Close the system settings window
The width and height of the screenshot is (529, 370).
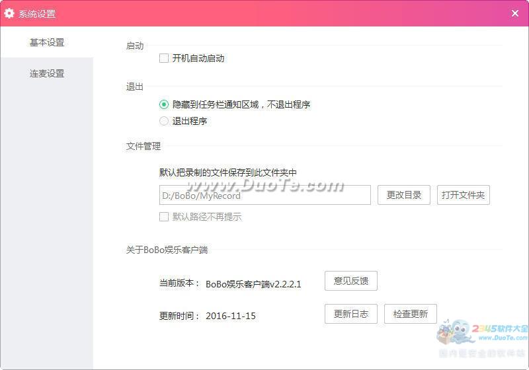(x=515, y=13)
